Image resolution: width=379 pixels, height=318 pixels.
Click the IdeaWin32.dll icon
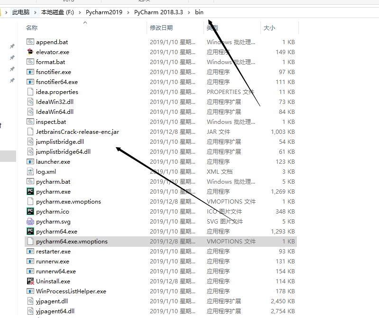[x=30, y=102]
